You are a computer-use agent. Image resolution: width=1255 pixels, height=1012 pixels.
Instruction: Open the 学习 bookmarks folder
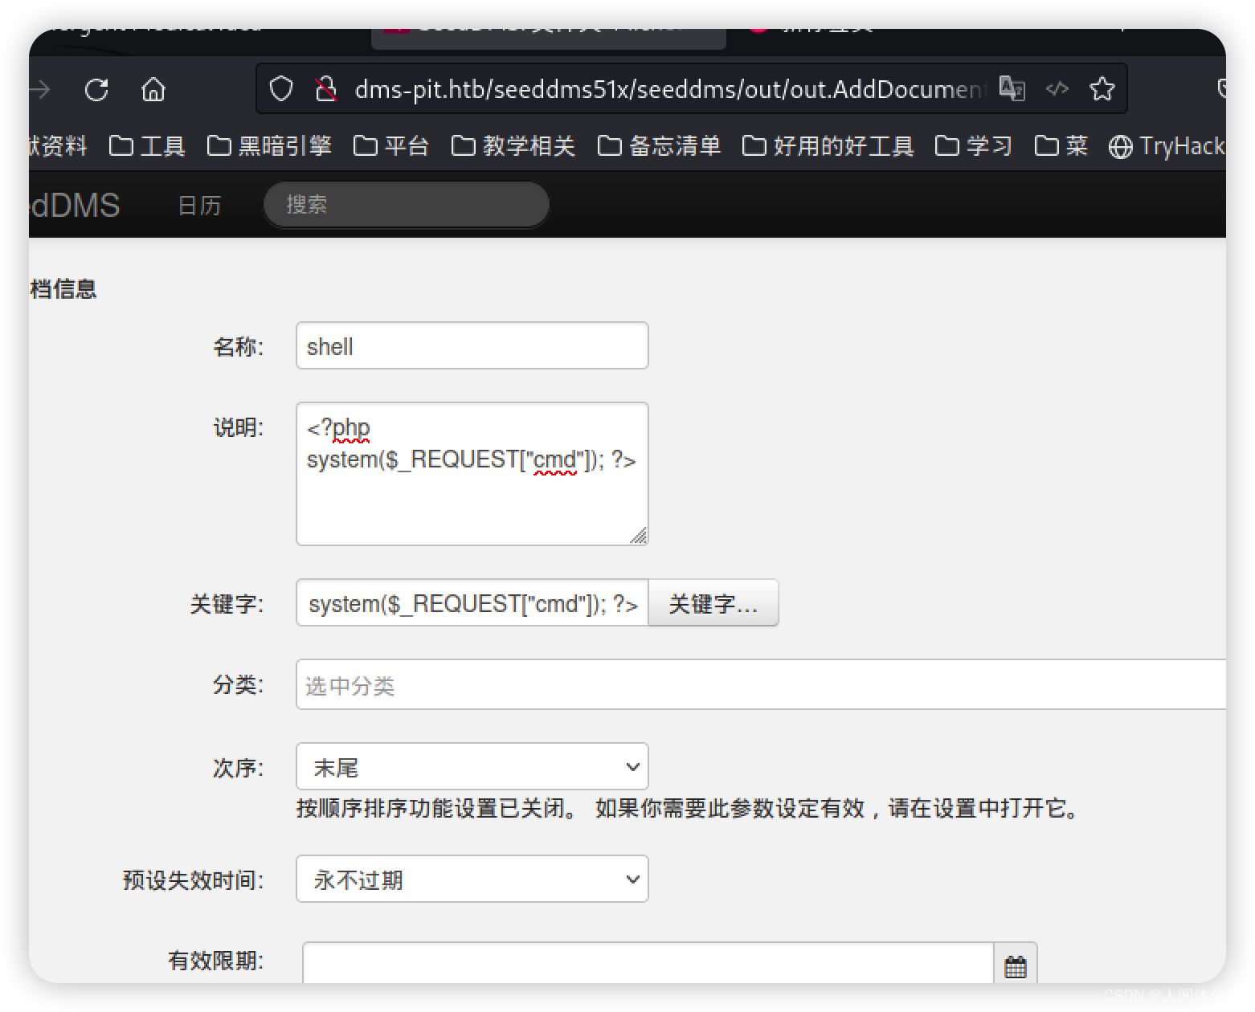[x=973, y=145]
